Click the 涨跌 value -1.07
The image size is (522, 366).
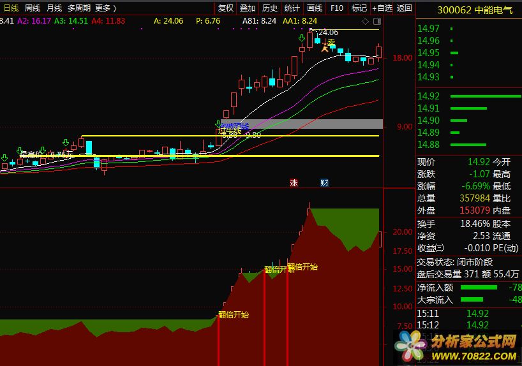tap(479, 174)
